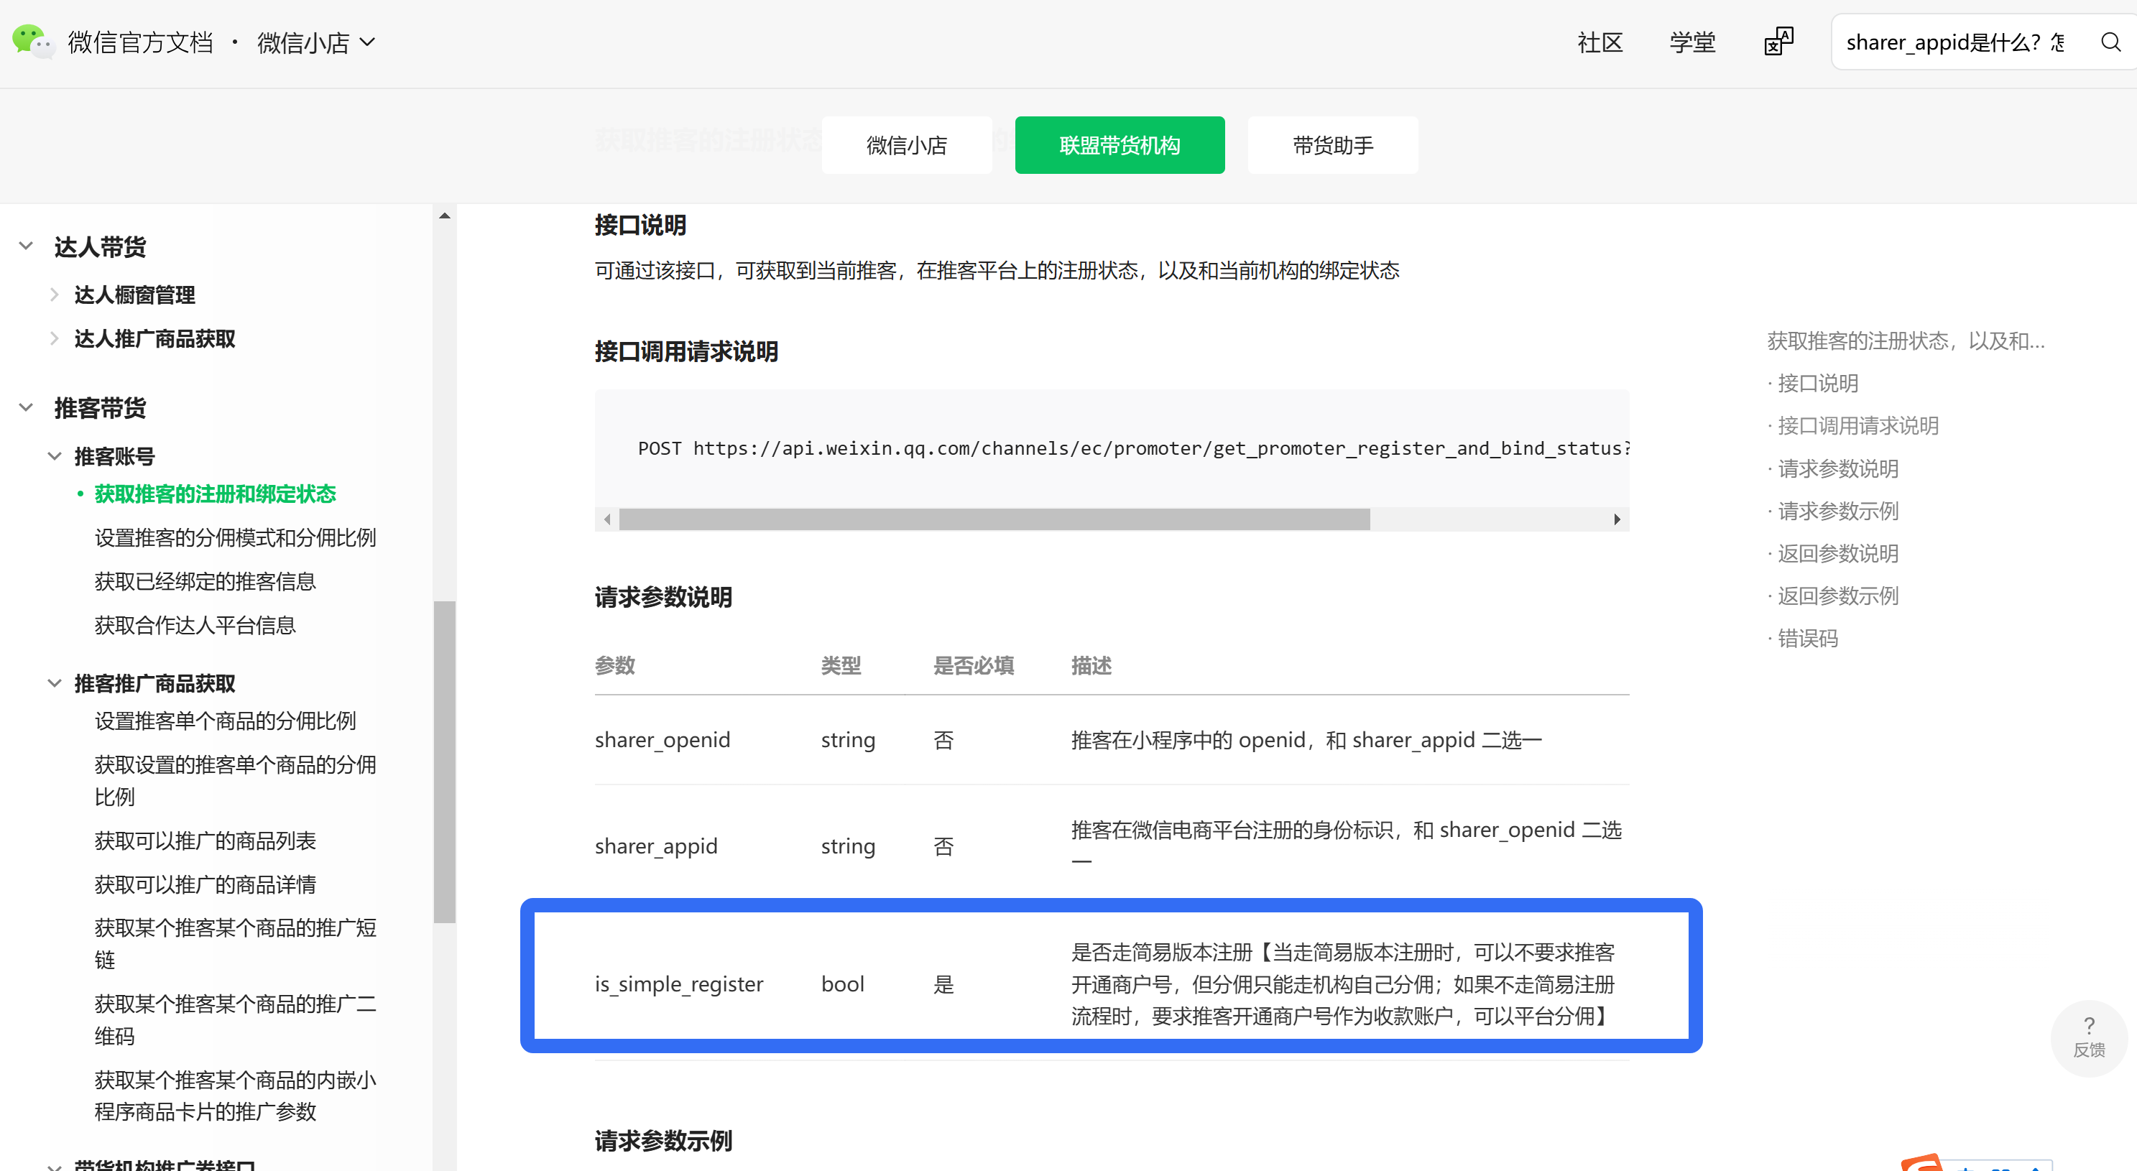
Task: Click the is_simple_register parameter cell
Action: point(678,983)
